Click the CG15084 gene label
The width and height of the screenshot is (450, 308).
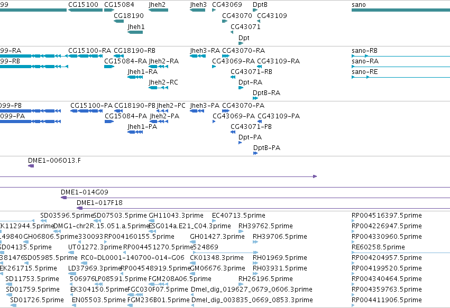pos(119,5)
